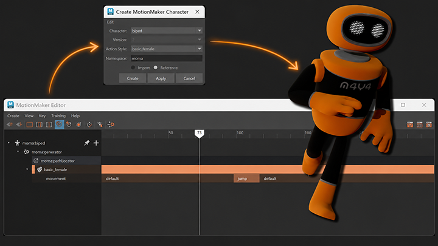This screenshot has width=438, height=246.
Task: Open the Key menu
Action: 42,116
